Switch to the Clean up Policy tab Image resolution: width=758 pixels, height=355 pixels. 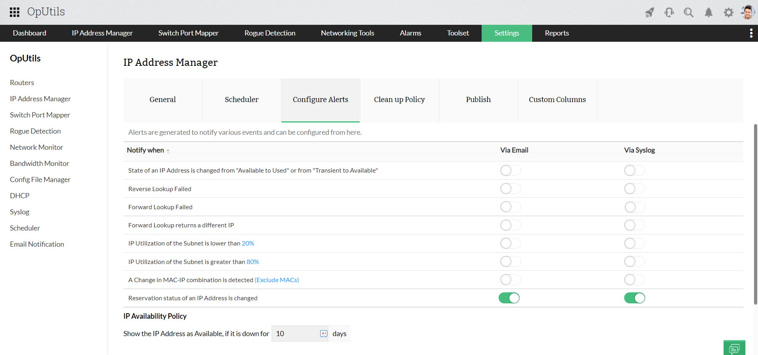pyautogui.click(x=400, y=100)
